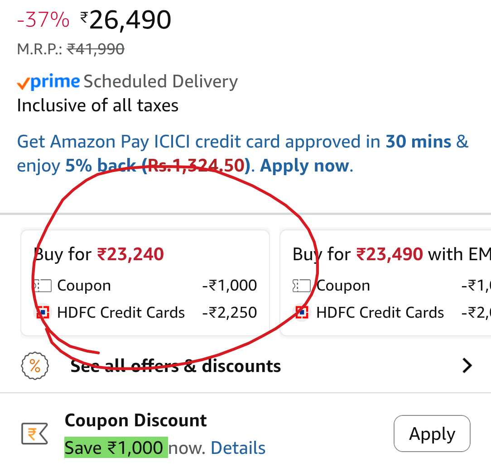Select the ₹26,490 deal price
The height and width of the screenshot is (472, 491).
click(x=125, y=20)
